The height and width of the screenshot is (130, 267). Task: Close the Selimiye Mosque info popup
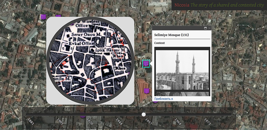209,28
